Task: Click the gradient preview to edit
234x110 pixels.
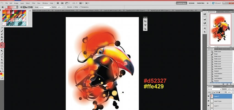Action: click(x=12, y=7)
